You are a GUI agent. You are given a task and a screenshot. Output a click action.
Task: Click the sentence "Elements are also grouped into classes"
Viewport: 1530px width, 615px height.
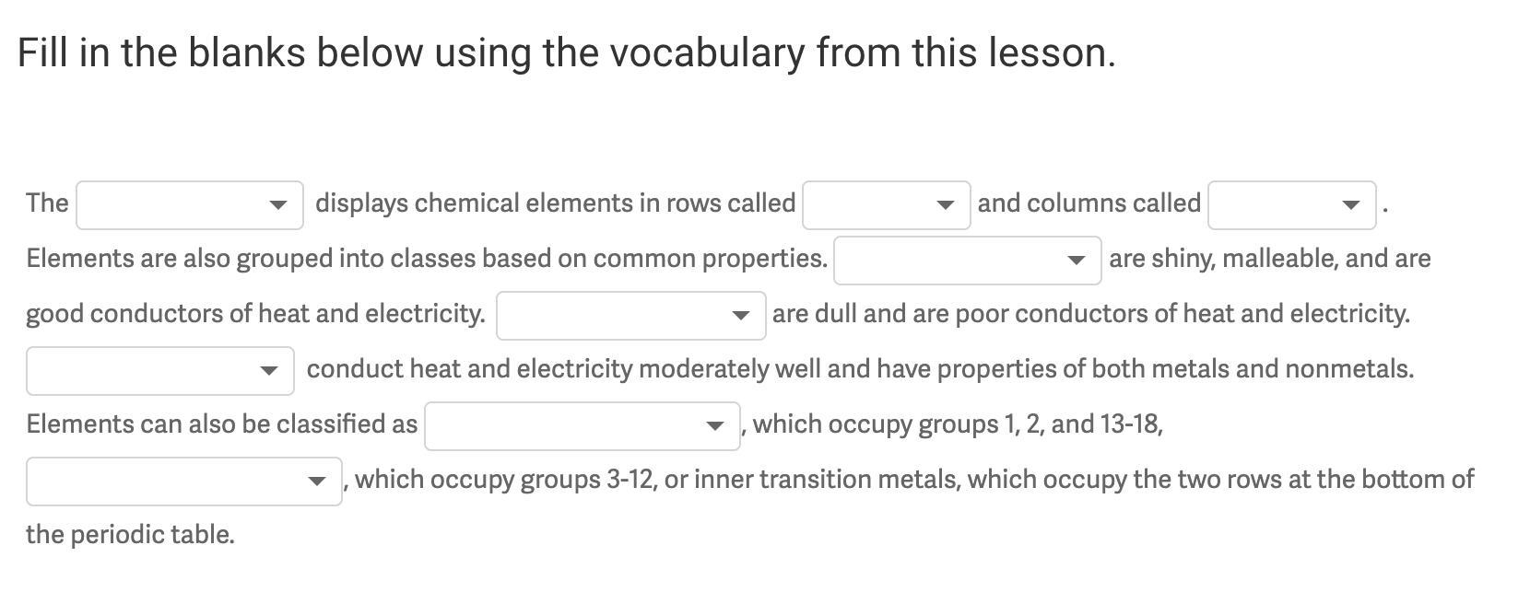pos(427,259)
